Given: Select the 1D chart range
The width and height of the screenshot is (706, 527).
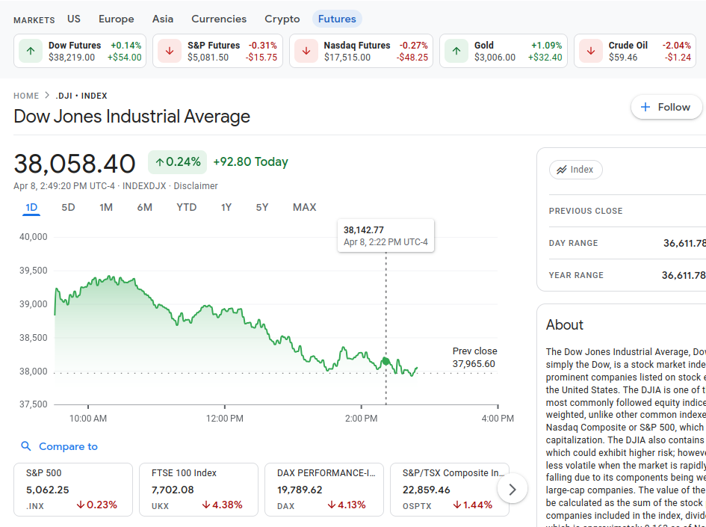Looking at the screenshot, I should 31,208.
